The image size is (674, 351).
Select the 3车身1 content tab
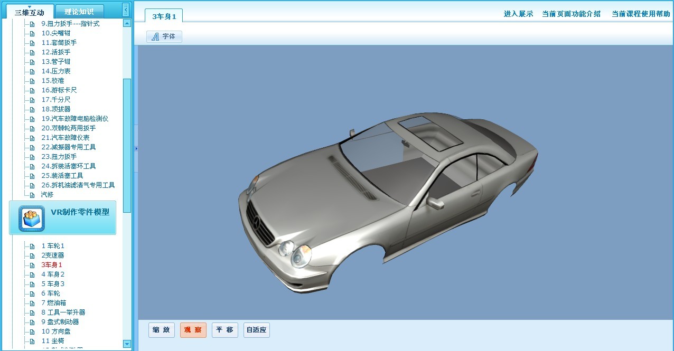(x=164, y=16)
